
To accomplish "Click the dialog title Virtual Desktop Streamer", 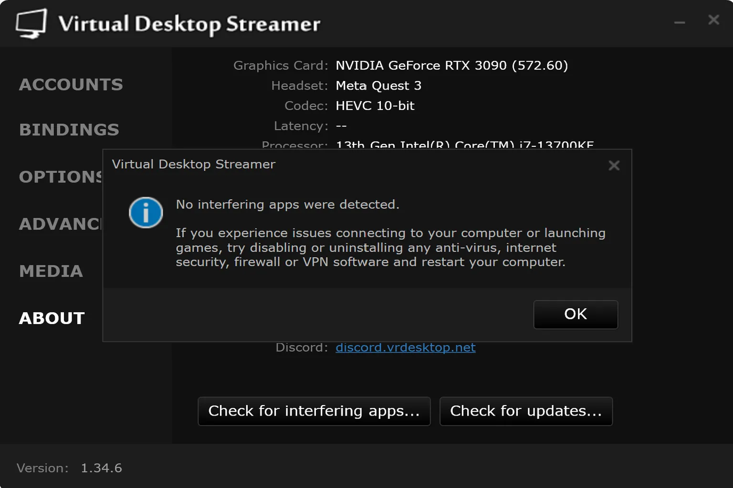I will pyautogui.click(x=194, y=164).
